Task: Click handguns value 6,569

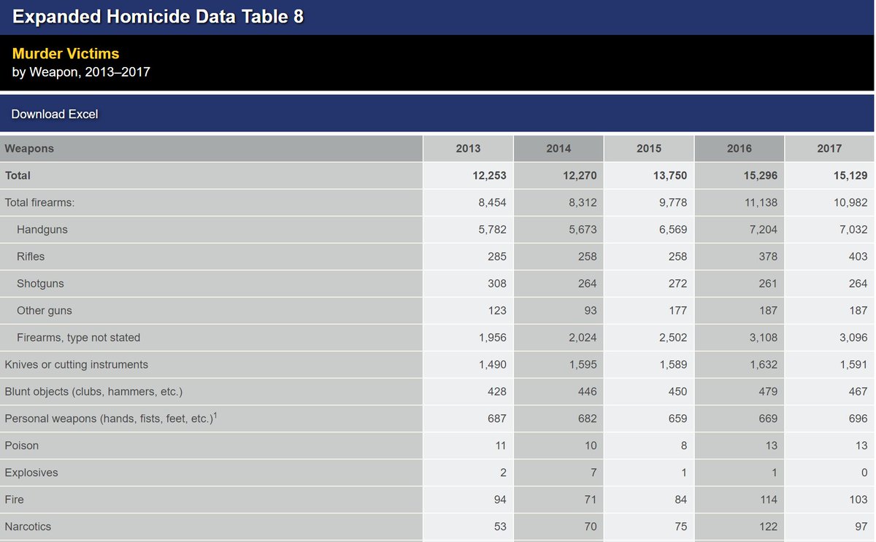Action: click(673, 229)
